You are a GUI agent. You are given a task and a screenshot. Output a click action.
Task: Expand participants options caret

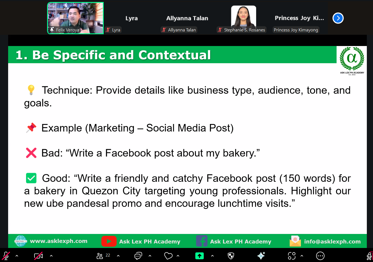118,256
